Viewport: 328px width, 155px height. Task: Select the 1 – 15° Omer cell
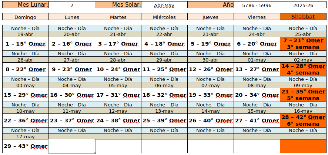[25, 44]
